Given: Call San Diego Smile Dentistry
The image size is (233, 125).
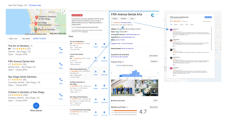Looking at the screenshot, I should [x=61, y=81].
